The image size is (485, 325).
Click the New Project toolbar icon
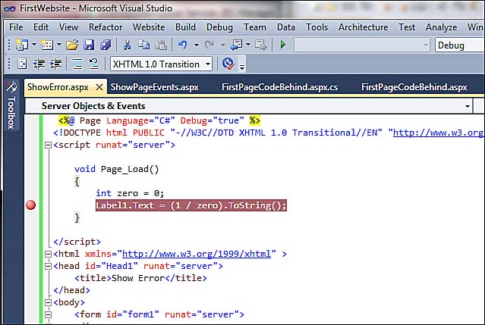point(22,45)
